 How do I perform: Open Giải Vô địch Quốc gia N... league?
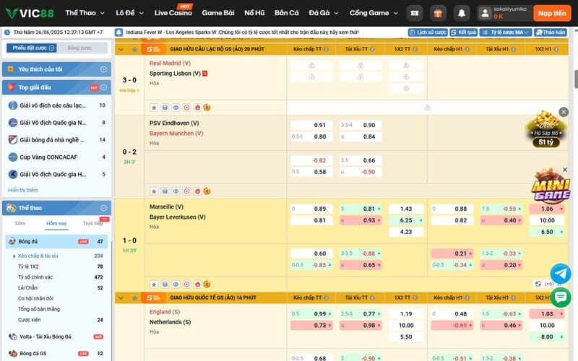(57, 123)
